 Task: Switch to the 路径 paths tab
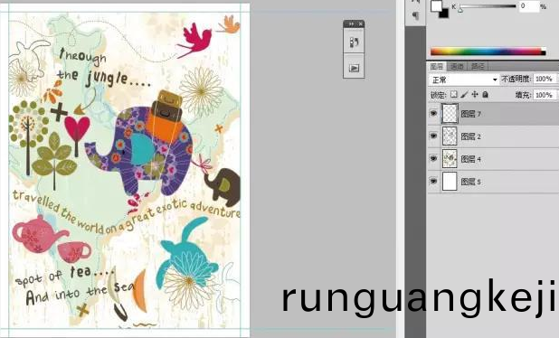(x=478, y=66)
